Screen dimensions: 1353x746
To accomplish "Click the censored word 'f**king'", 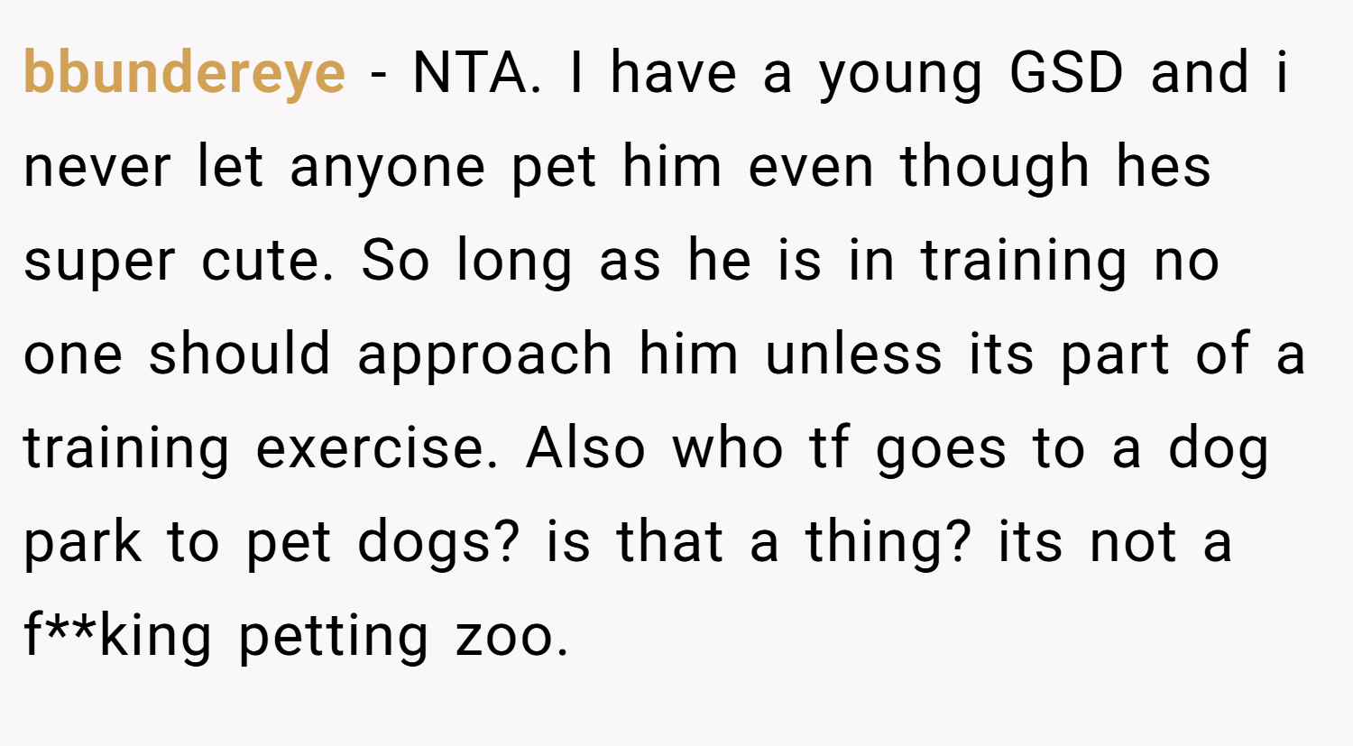I will 118,636.
